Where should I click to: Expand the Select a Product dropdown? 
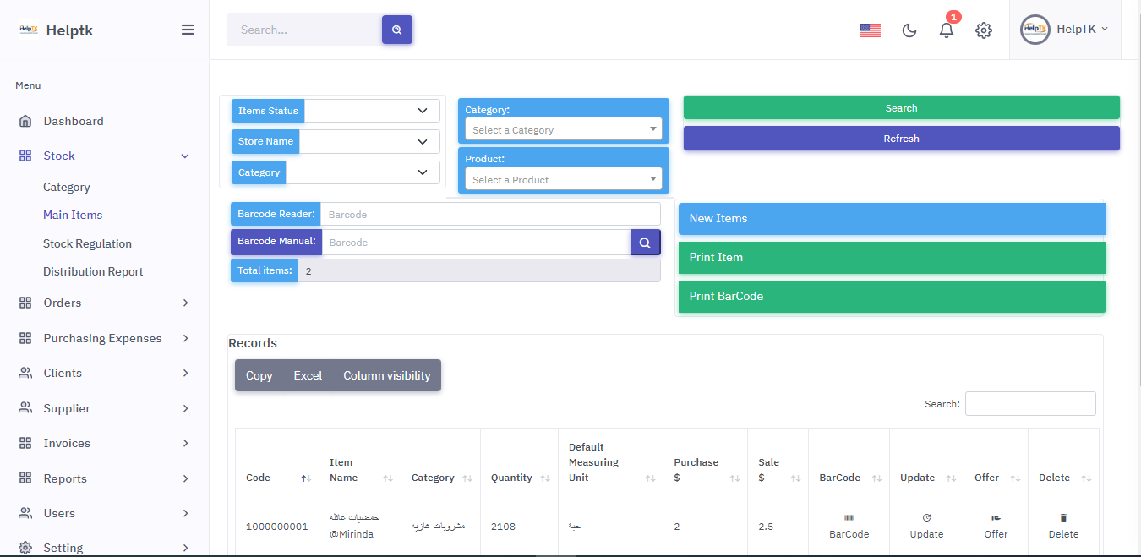pyautogui.click(x=563, y=179)
